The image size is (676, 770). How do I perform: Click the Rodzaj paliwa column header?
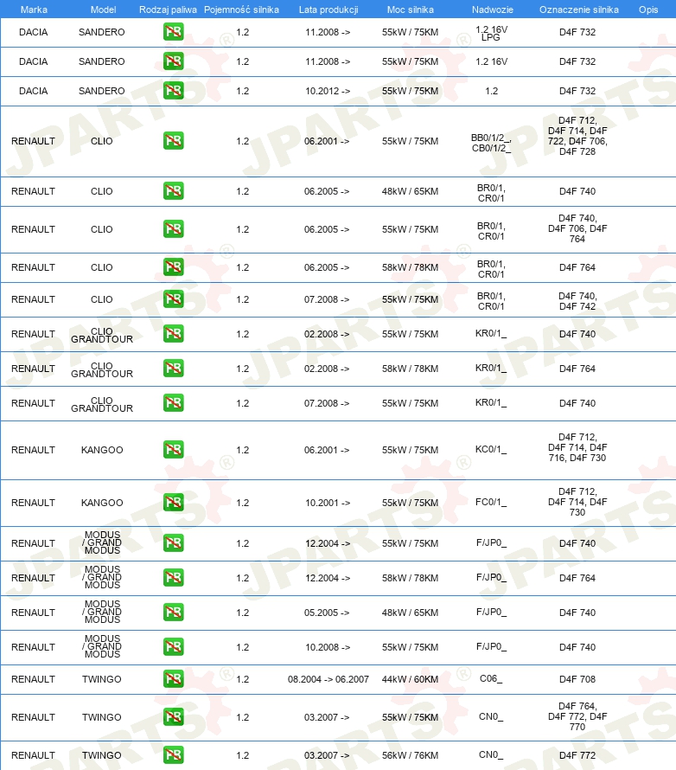(x=168, y=10)
